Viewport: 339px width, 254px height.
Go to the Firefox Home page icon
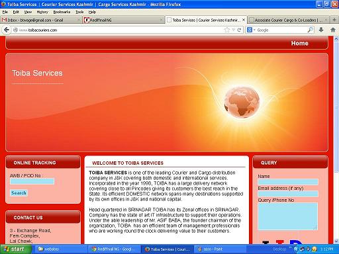tap(333, 30)
